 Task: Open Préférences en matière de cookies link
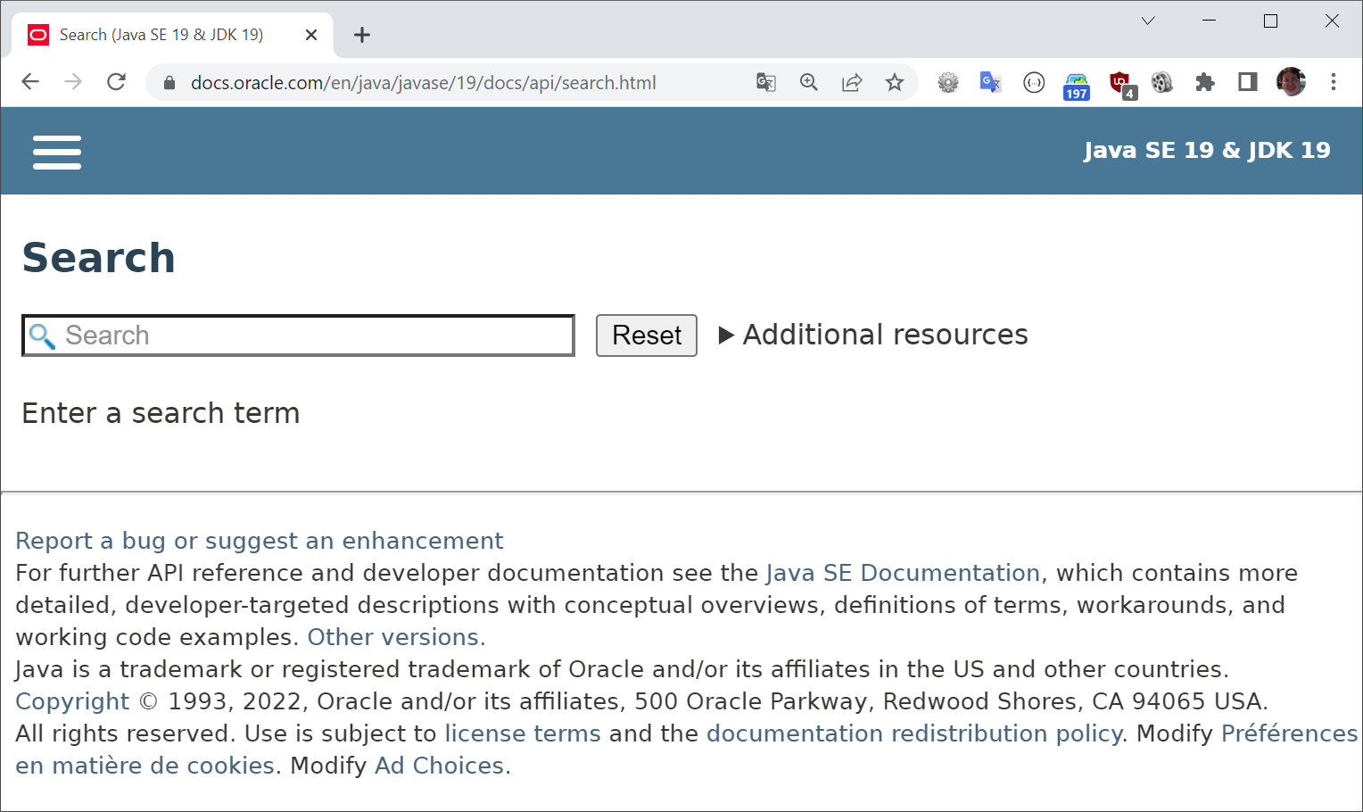pos(1289,733)
